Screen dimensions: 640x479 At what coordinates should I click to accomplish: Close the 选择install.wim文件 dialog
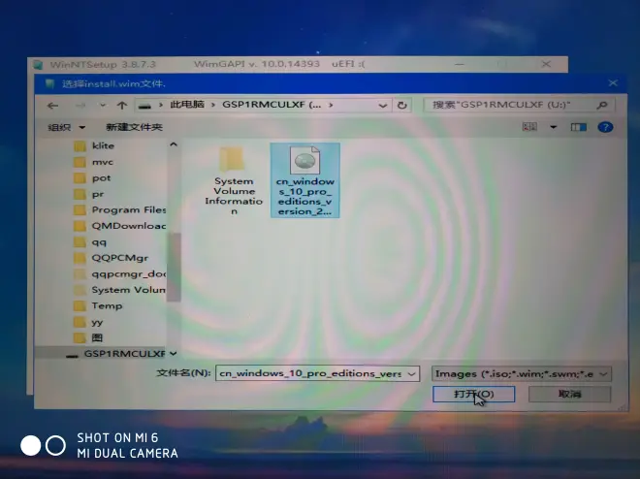point(613,83)
